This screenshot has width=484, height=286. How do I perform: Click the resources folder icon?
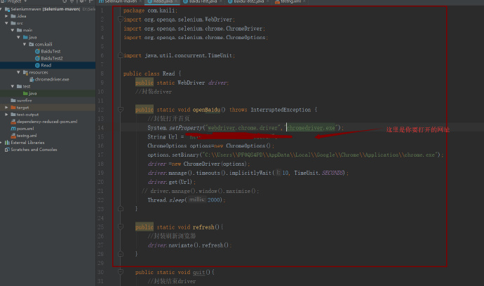click(26, 72)
